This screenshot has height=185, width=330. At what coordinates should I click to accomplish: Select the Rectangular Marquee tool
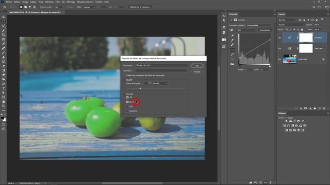(4, 22)
